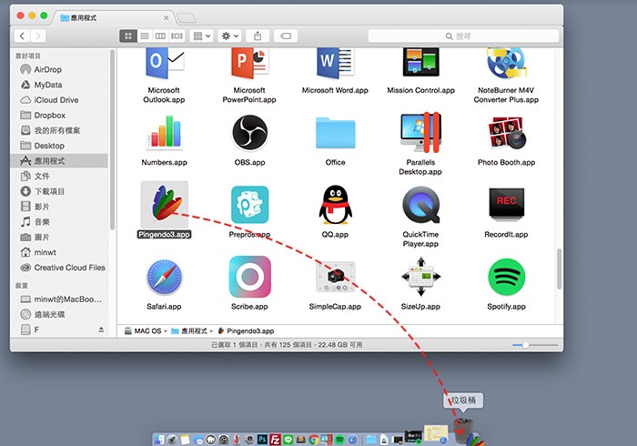
Task: Select the SimpleCap.app icon
Action: pyautogui.click(x=335, y=277)
